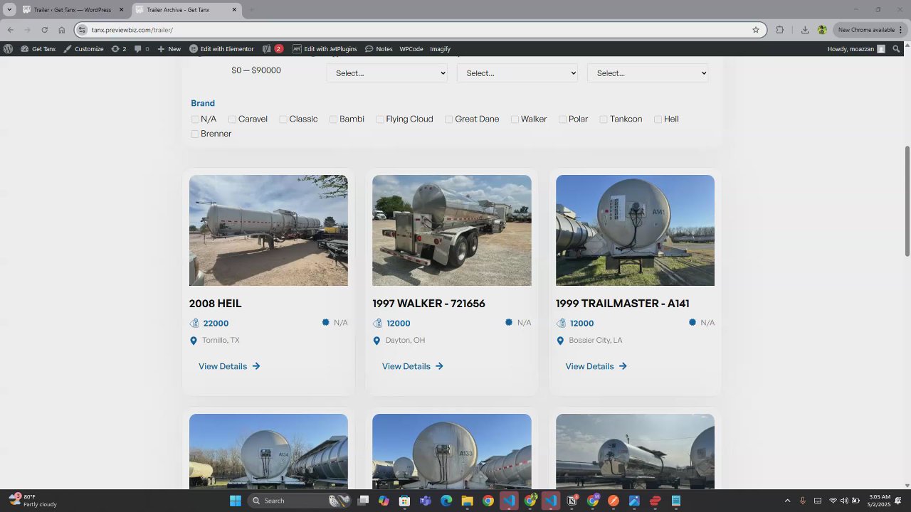
Task: Click the 1999 TRAILMASTER - A141 title
Action: click(623, 304)
